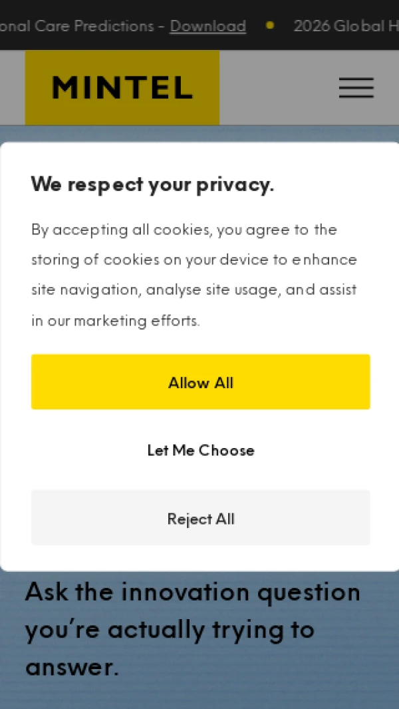
Task: Open the hamburger navigation menu
Action: tap(356, 88)
